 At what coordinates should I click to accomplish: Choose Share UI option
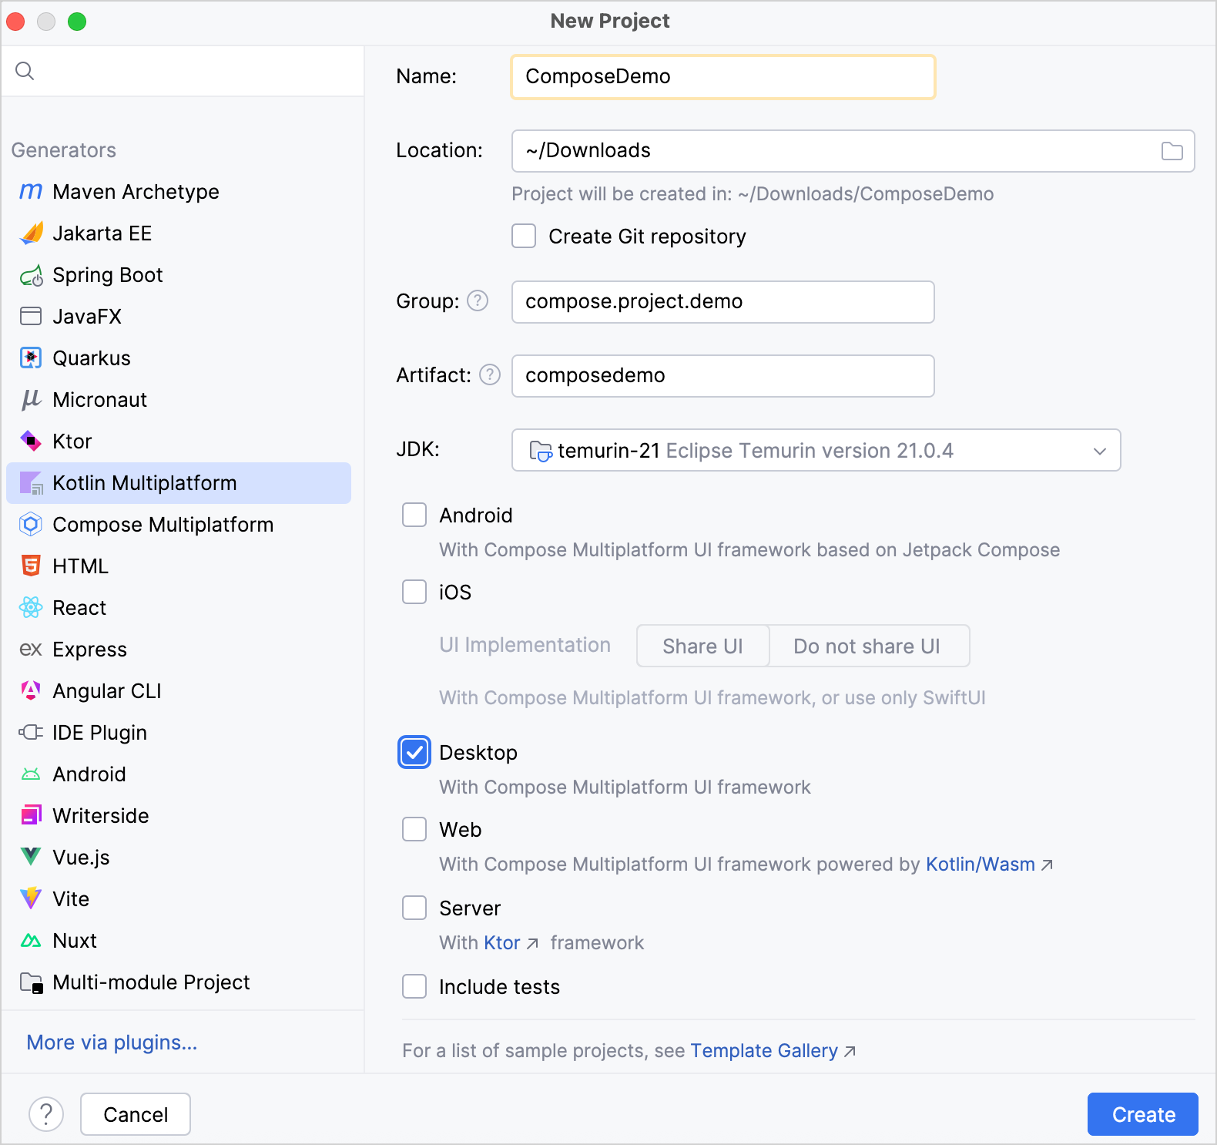702,646
